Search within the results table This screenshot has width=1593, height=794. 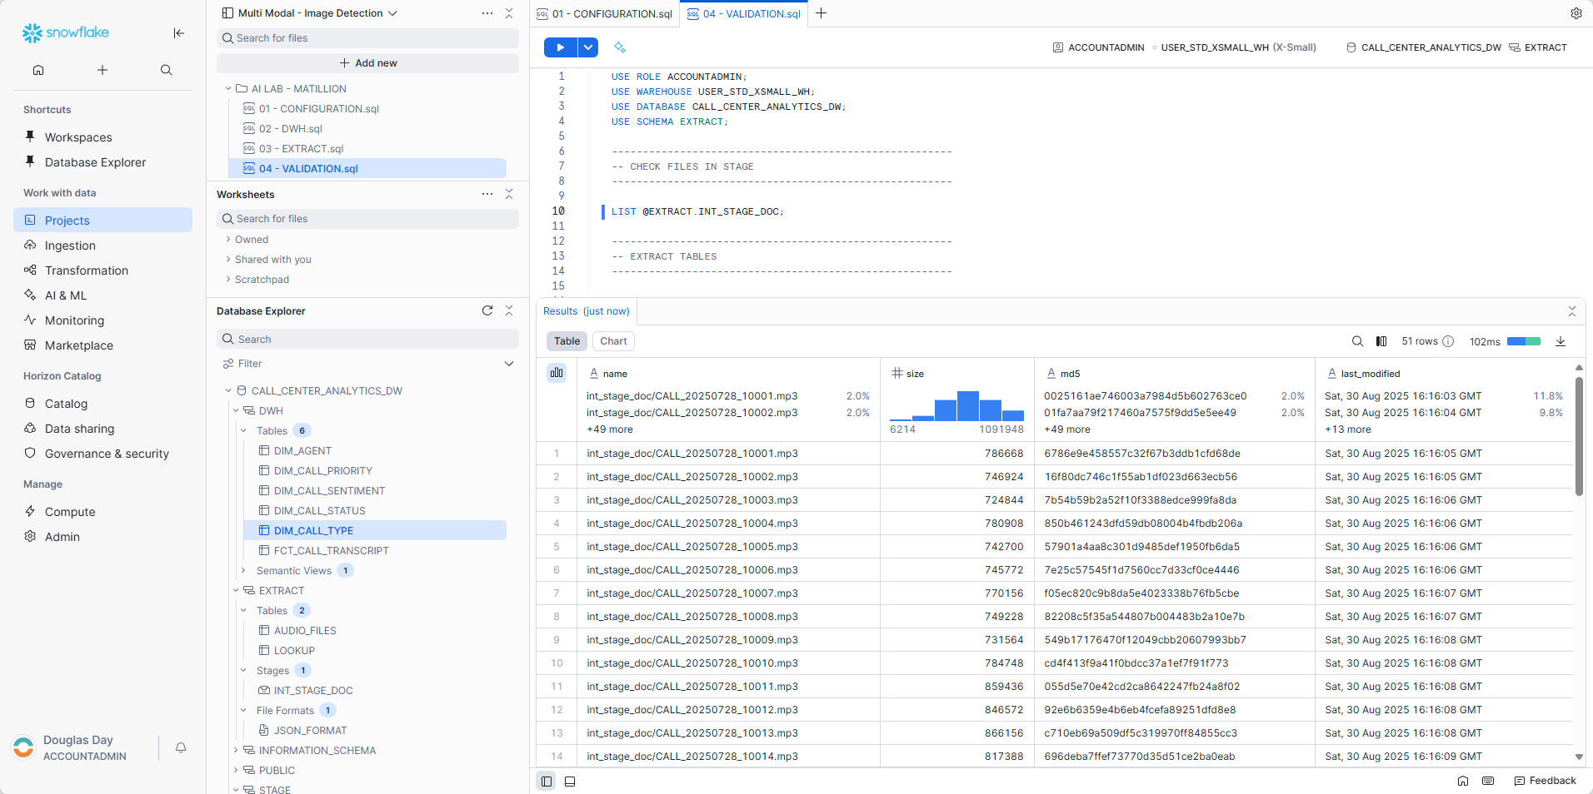[x=1357, y=341]
